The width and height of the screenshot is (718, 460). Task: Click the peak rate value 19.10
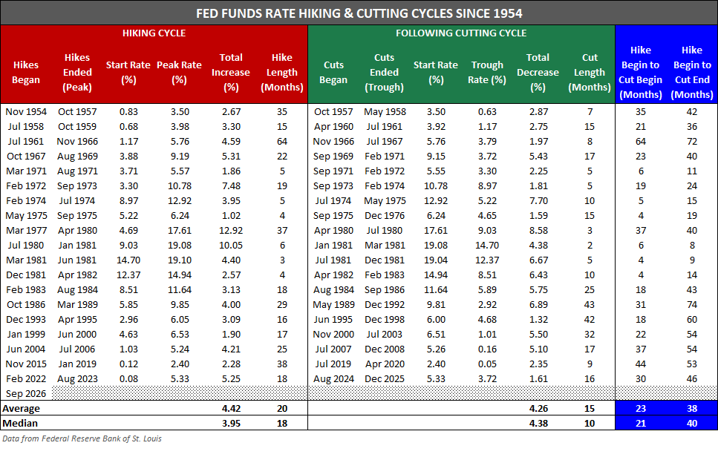(x=180, y=260)
